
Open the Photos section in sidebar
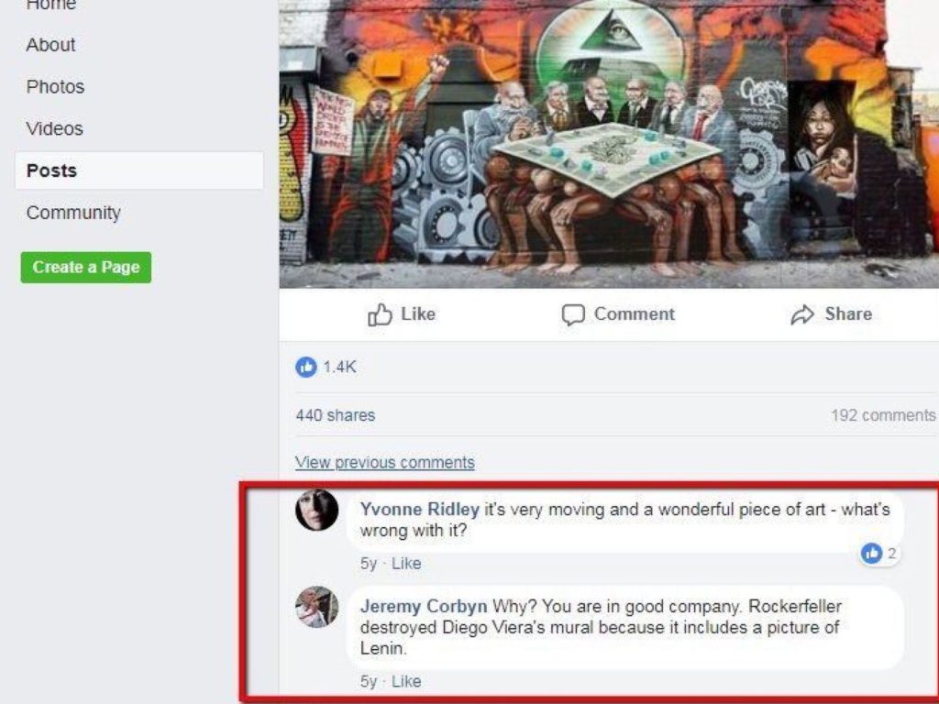coord(55,87)
